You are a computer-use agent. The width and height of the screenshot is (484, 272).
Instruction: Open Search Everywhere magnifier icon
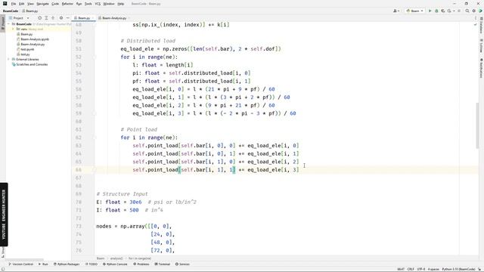coord(467,11)
